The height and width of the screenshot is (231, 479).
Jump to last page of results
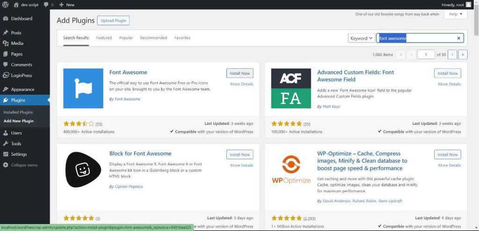pyautogui.click(x=463, y=55)
